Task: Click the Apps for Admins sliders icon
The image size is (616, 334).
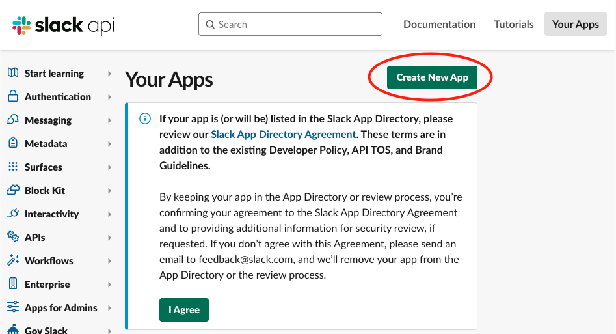Action: point(13,307)
